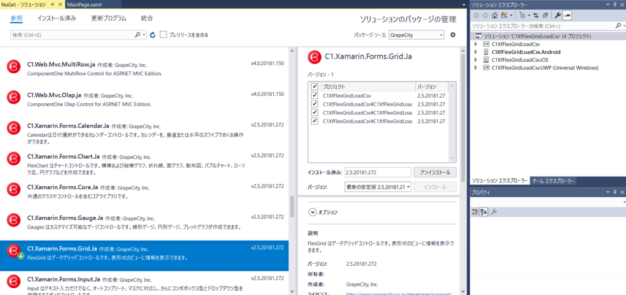626x295 pixels.
Task: Expand C1XfFlexGridLoadCsv.UWP project node
Action: 476,68
